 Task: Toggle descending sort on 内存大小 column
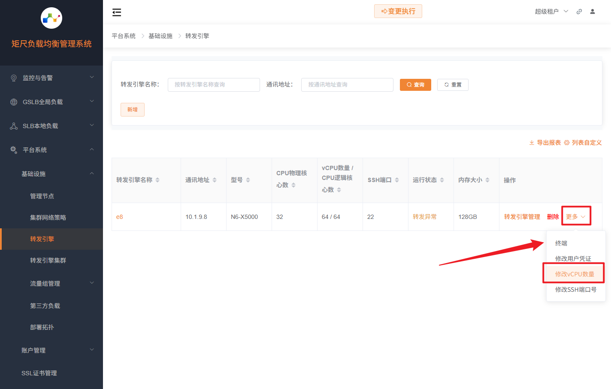[487, 182]
